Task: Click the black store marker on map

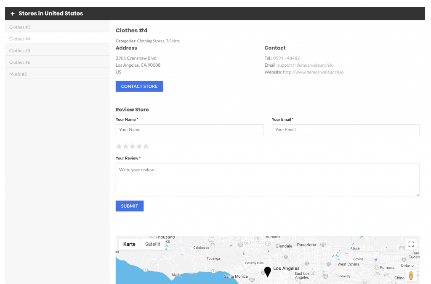Action: click(267, 272)
